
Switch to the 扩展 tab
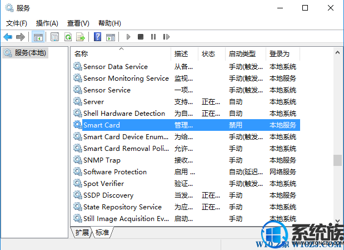[82, 232]
